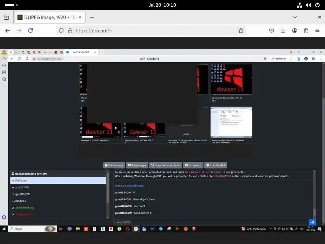Reload the dro.pm page in Firefox
The image size is (325, 244).
point(30,31)
